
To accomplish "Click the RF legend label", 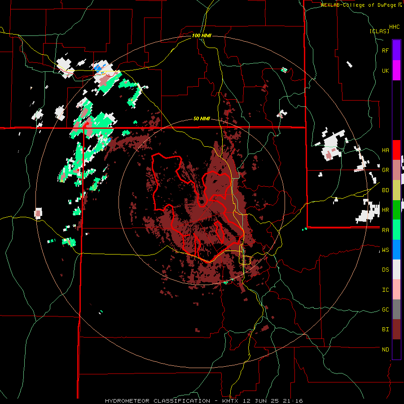I will (385, 50).
